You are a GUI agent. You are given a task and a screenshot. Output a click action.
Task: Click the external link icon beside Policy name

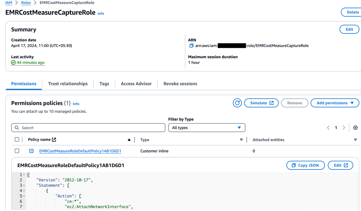coord(54,140)
